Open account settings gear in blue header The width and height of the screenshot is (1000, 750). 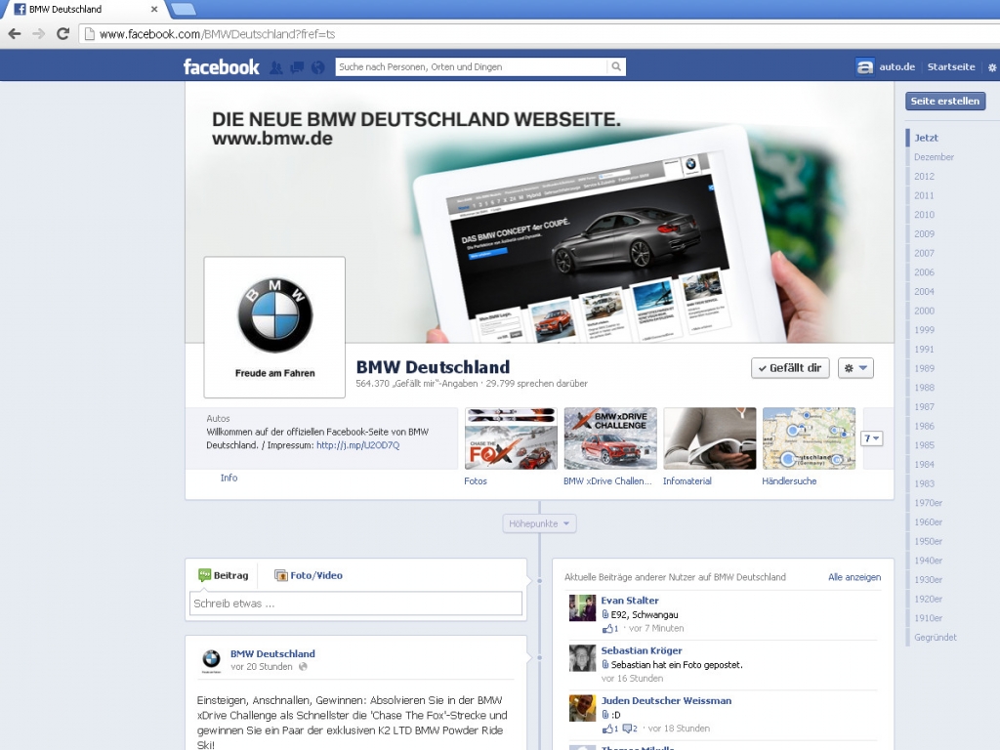(992, 67)
